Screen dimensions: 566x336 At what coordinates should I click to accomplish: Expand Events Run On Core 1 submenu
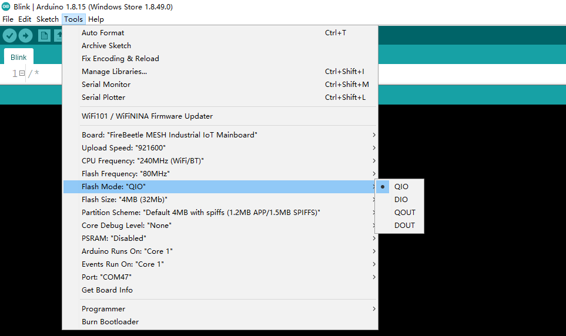coord(220,264)
